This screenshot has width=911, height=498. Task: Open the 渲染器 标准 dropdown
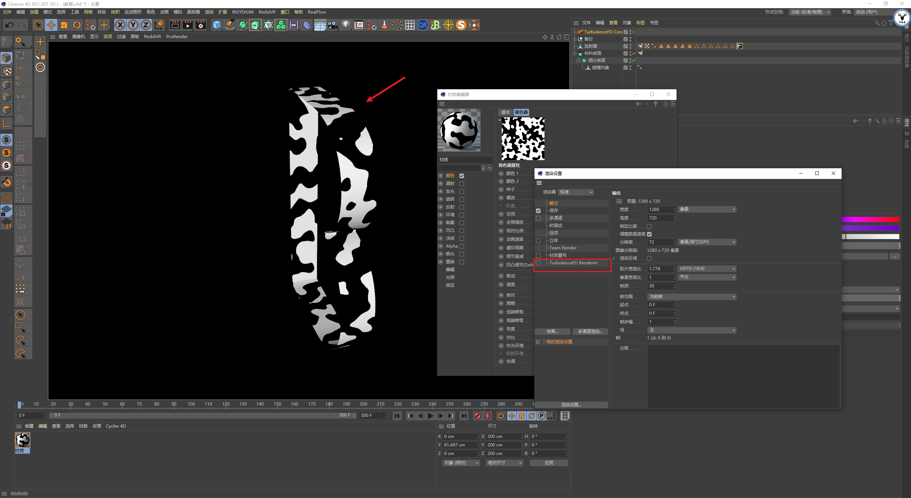(575, 192)
